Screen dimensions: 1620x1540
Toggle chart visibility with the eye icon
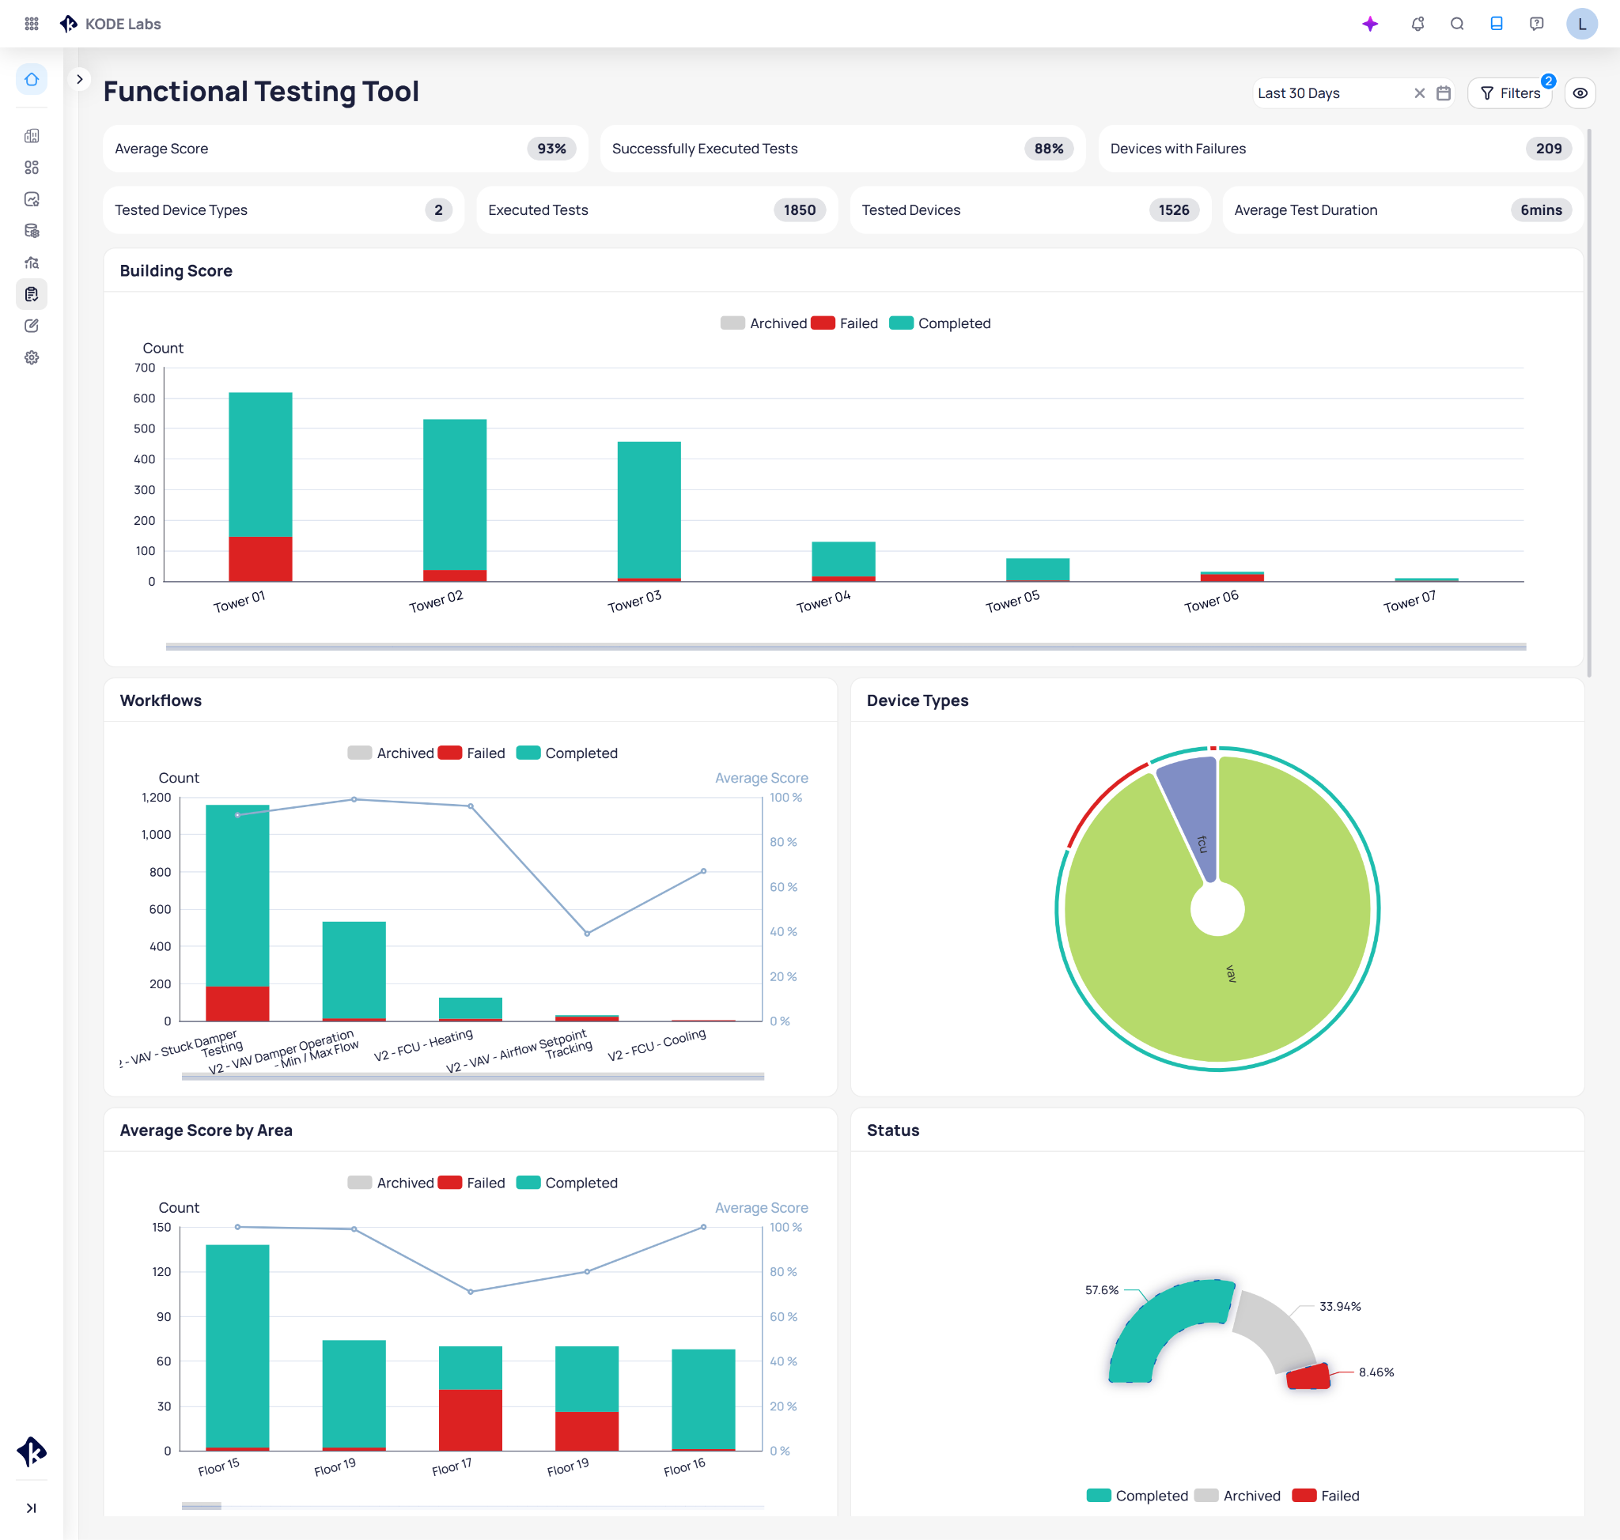[x=1580, y=92]
